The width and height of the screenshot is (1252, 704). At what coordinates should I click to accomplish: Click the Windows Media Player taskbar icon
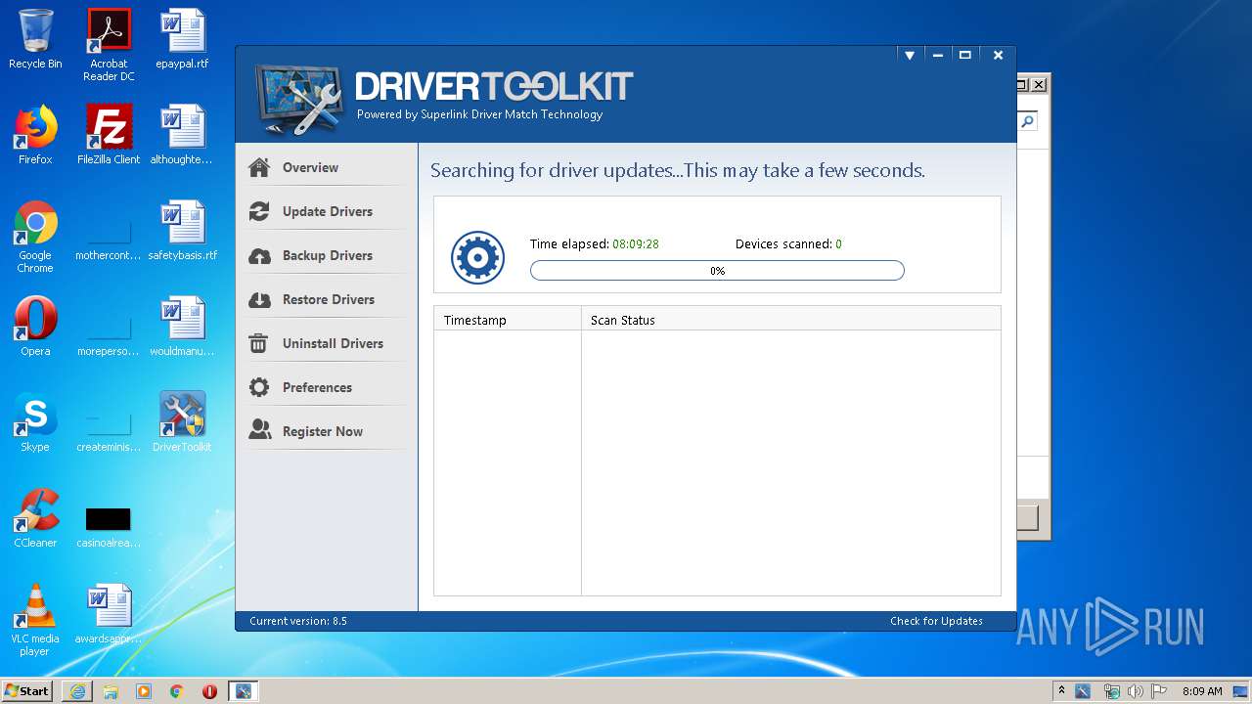(x=144, y=691)
